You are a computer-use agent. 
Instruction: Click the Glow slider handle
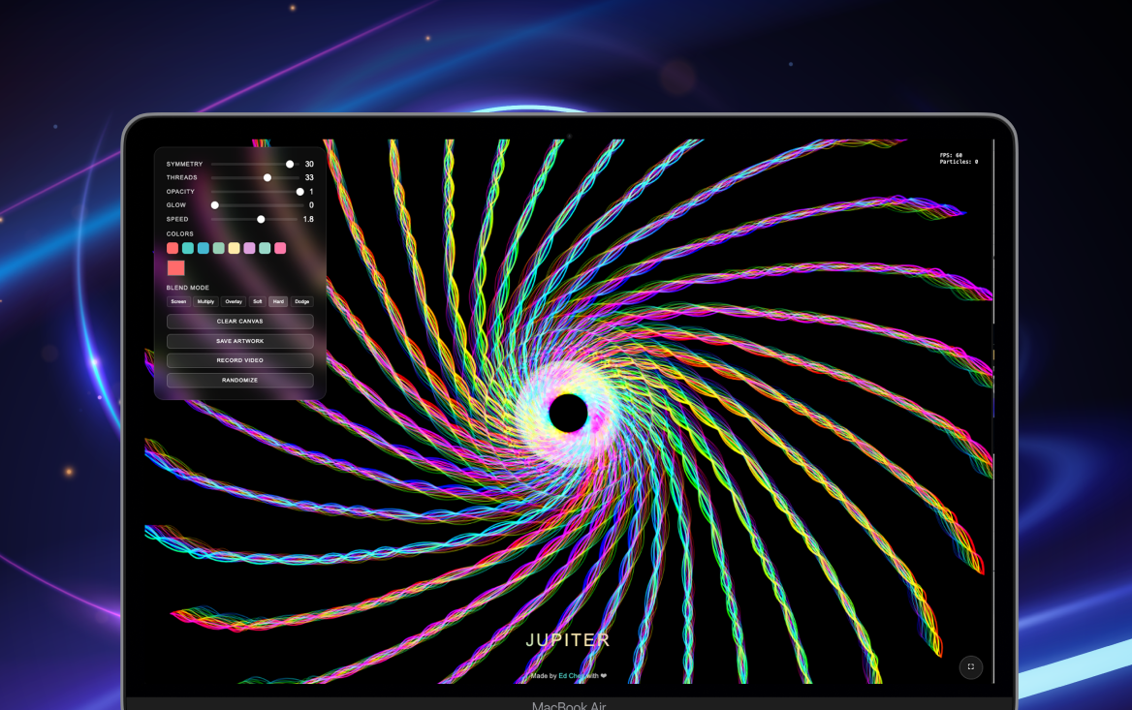[x=215, y=205]
